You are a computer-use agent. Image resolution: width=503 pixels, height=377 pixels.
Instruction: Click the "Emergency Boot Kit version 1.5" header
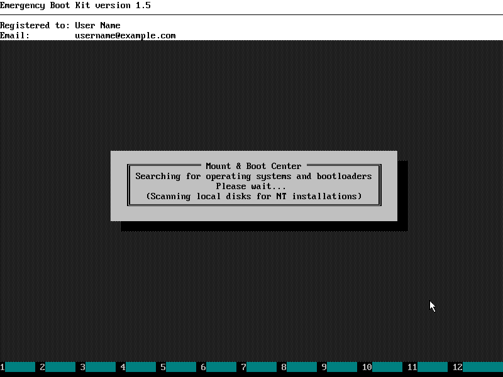point(75,6)
